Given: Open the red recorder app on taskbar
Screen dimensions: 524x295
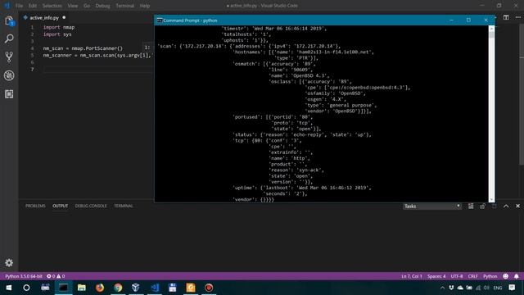Looking at the screenshot, I should coord(209,288).
